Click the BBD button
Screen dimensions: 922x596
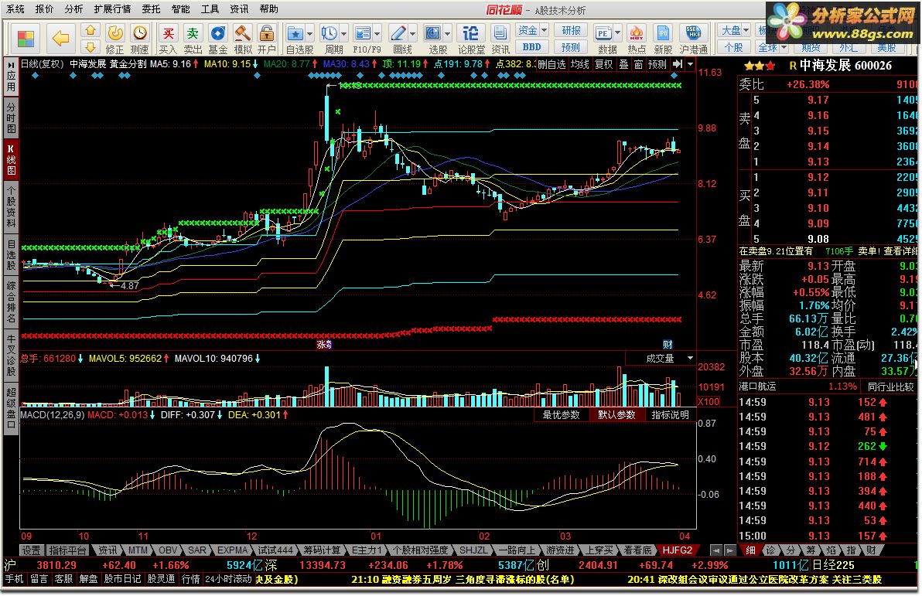pos(531,47)
